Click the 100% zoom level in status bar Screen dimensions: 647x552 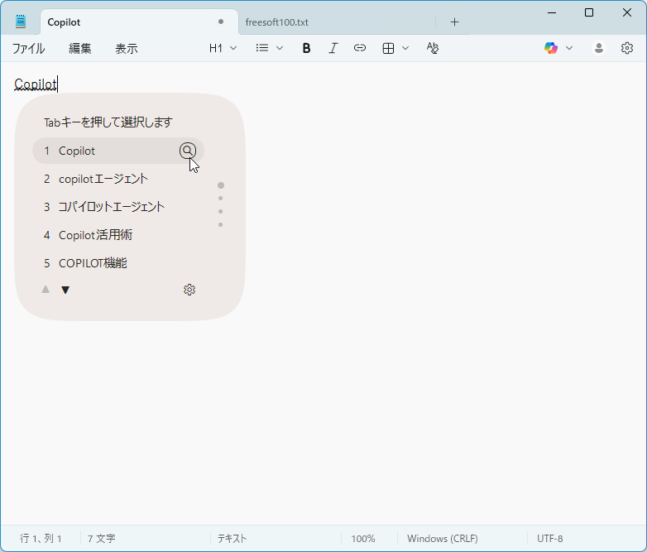point(362,538)
